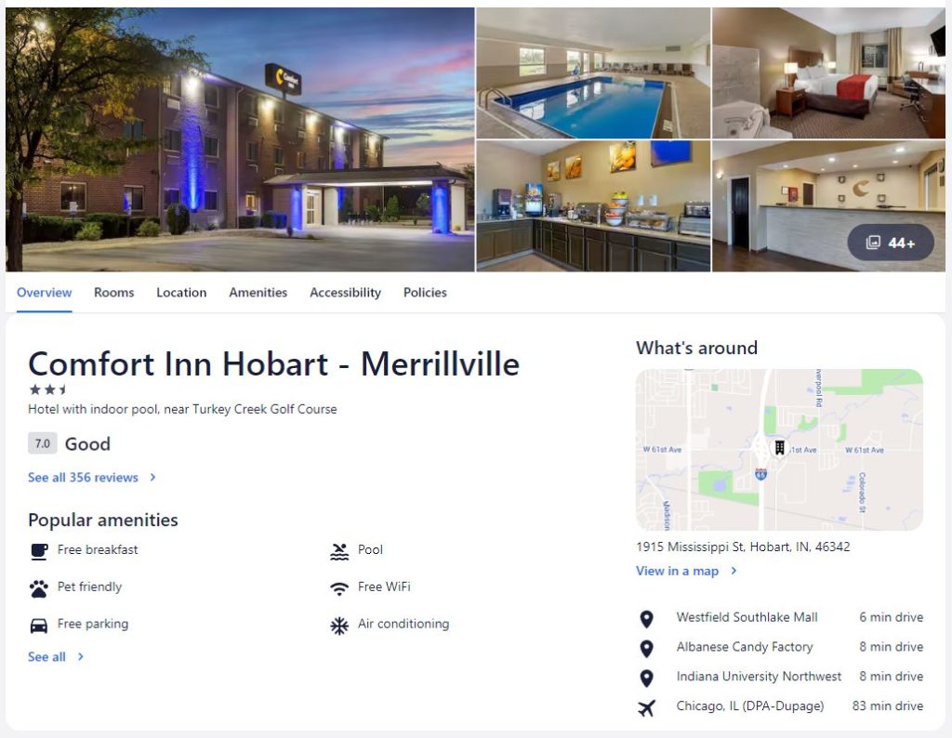This screenshot has width=952, height=738.
Task: Click the Air conditioning snowflake icon
Action: pos(339,626)
